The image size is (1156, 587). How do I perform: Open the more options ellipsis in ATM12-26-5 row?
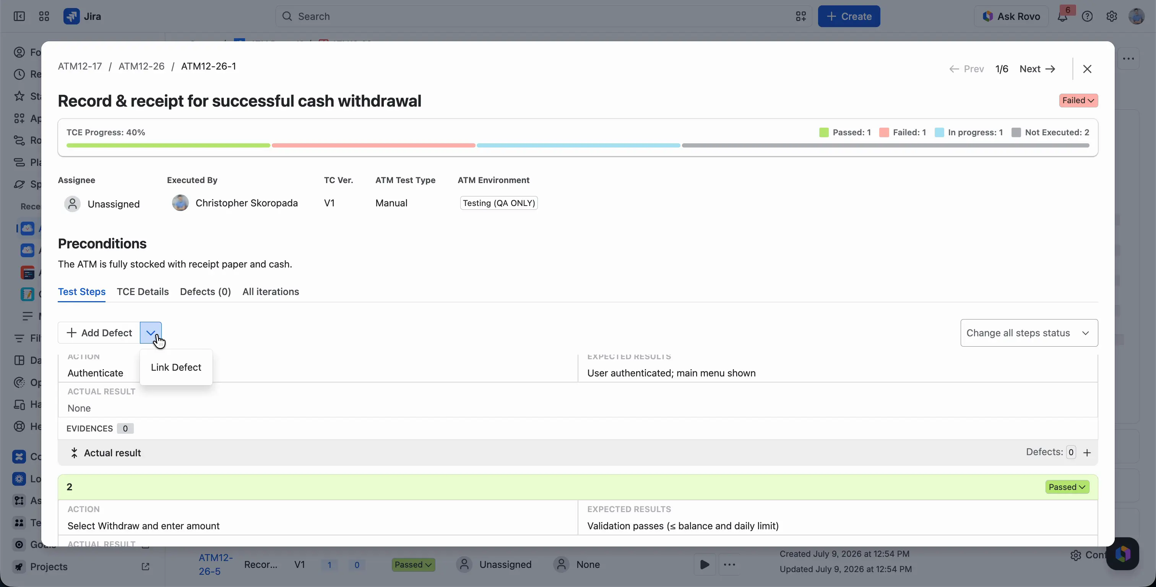(x=730, y=564)
